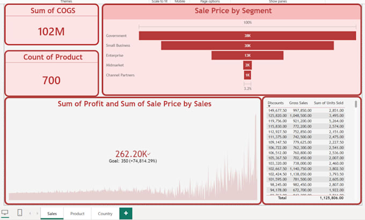The width and height of the screenshot is (365, 220).
Task: Sort table by Gross Sales header
Action: click(298, 103)
